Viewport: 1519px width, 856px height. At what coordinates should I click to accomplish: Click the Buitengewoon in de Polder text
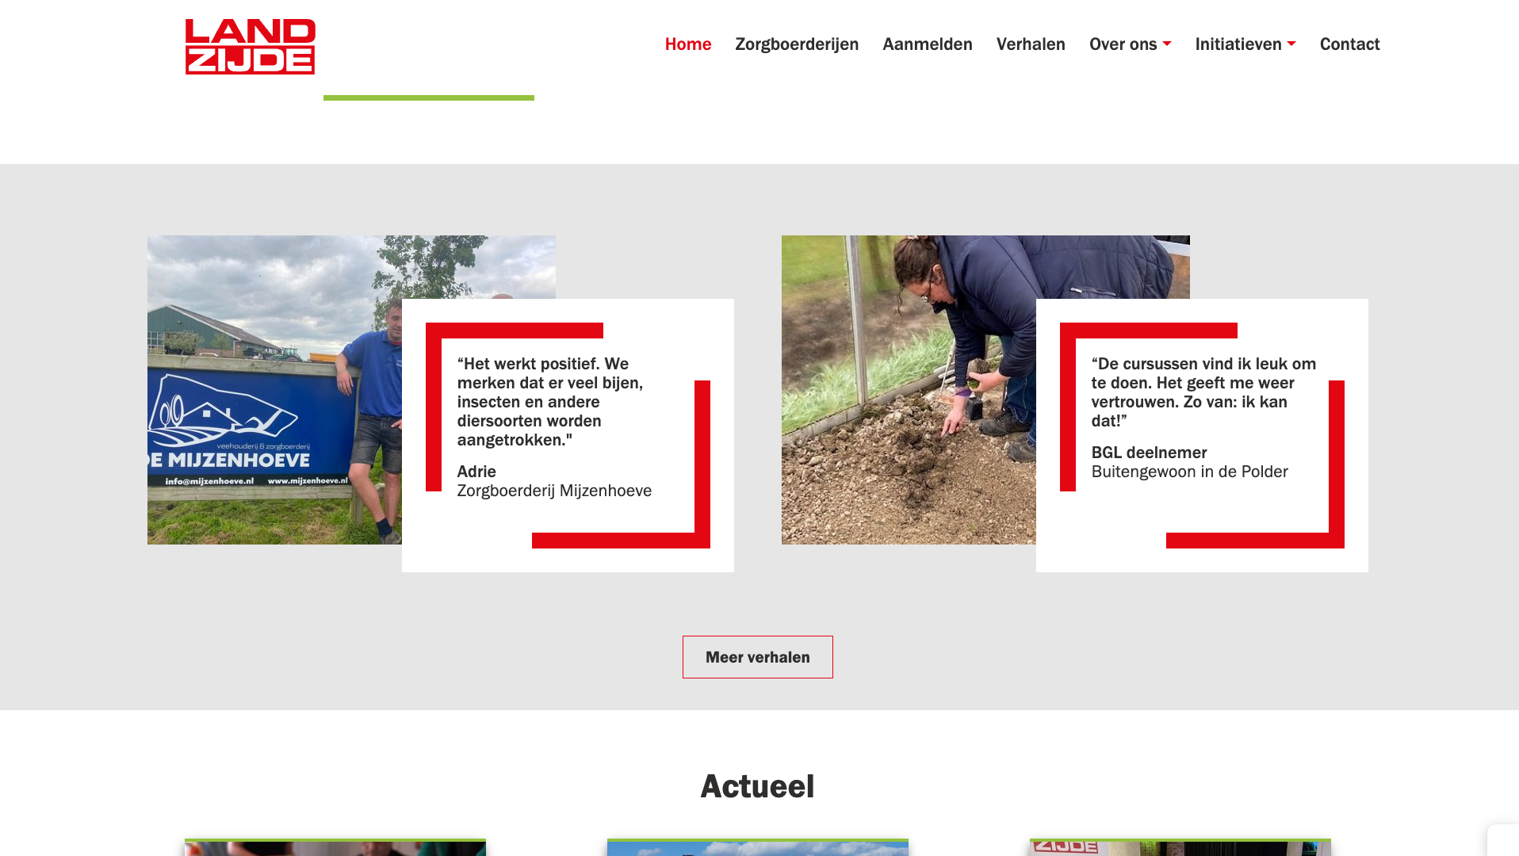point(1189,472)
